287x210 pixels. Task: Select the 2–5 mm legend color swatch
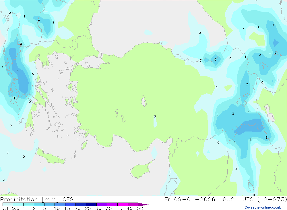click(x=39, y=204)
